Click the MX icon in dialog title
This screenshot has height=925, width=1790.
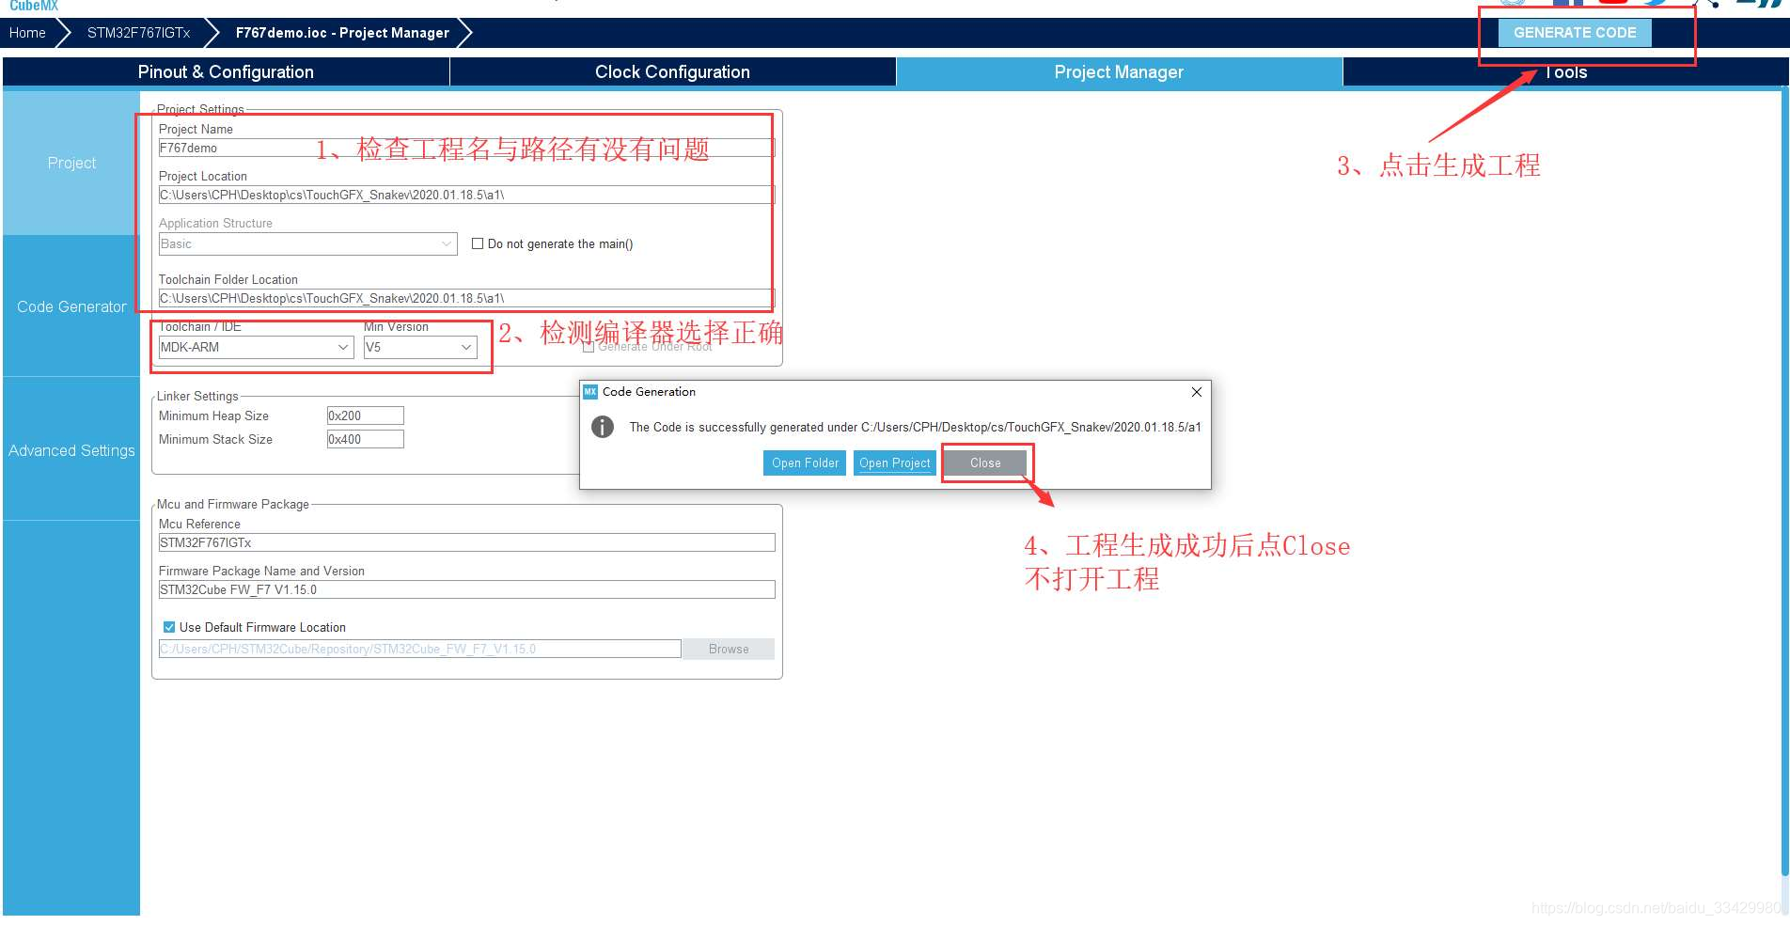pos(590,392)
